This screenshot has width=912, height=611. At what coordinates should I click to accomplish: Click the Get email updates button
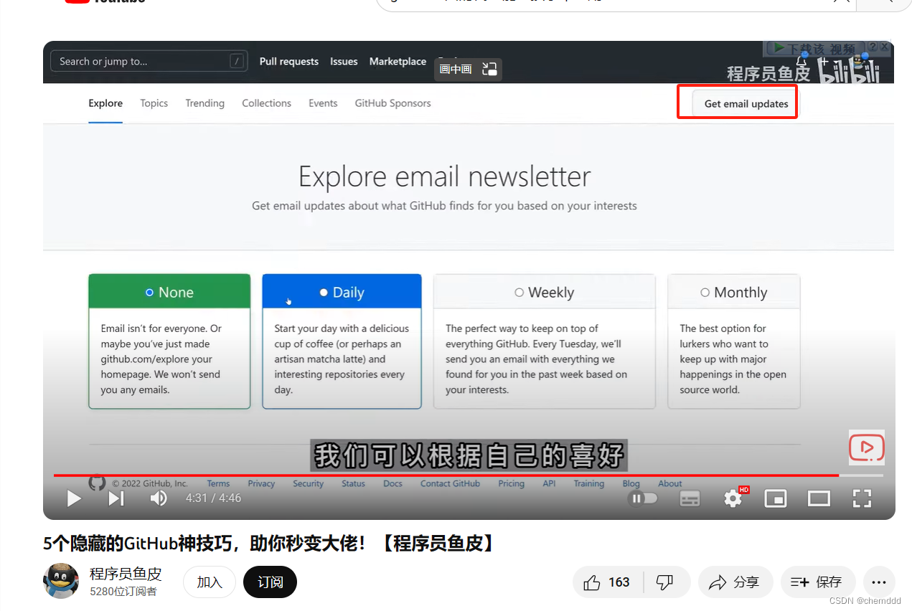point(746,103)
